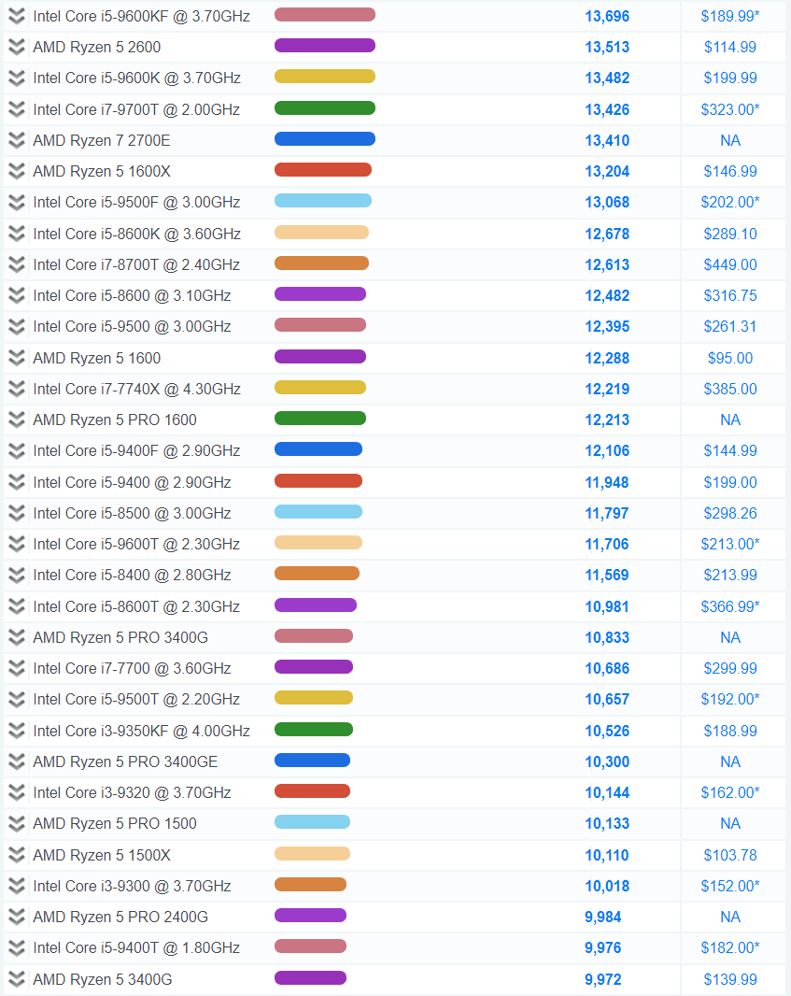This screenshot has width=791, height=996.
Task: Click the price $152.00*
Action: click(730, 886)
